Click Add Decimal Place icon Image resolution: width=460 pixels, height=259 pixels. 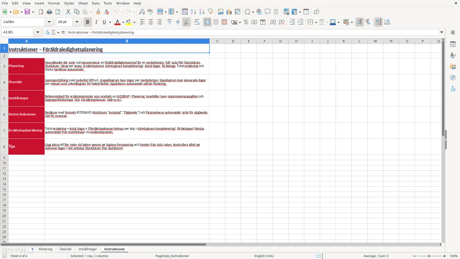[273, 22]
